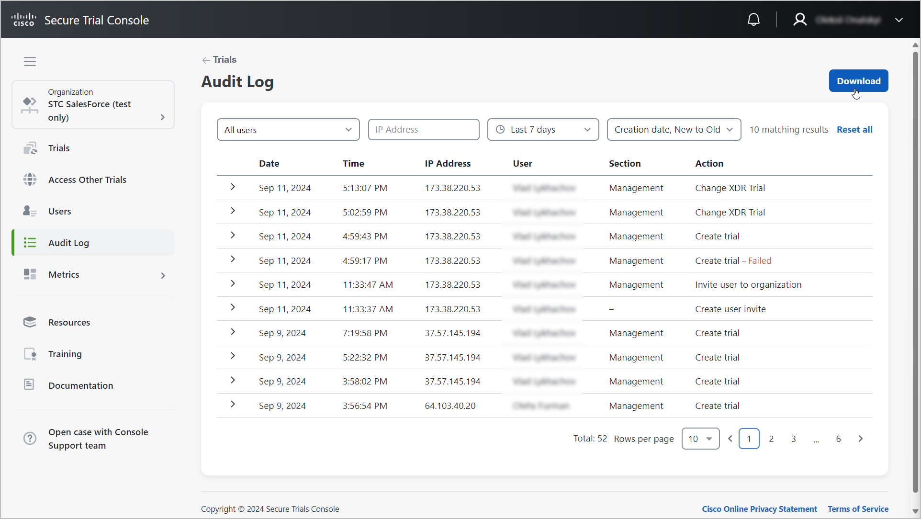Expand the 3:56:54 PM log row
Image resolution: width=921 pixels, height=519 pixels.
(233, 404)
